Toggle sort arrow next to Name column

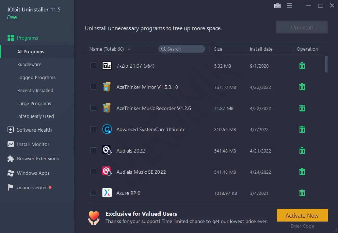129,49
